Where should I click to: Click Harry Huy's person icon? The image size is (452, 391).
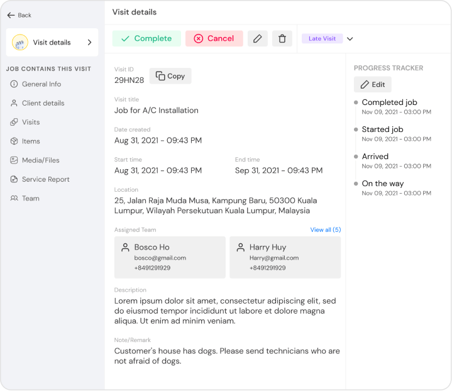(240, 248)
